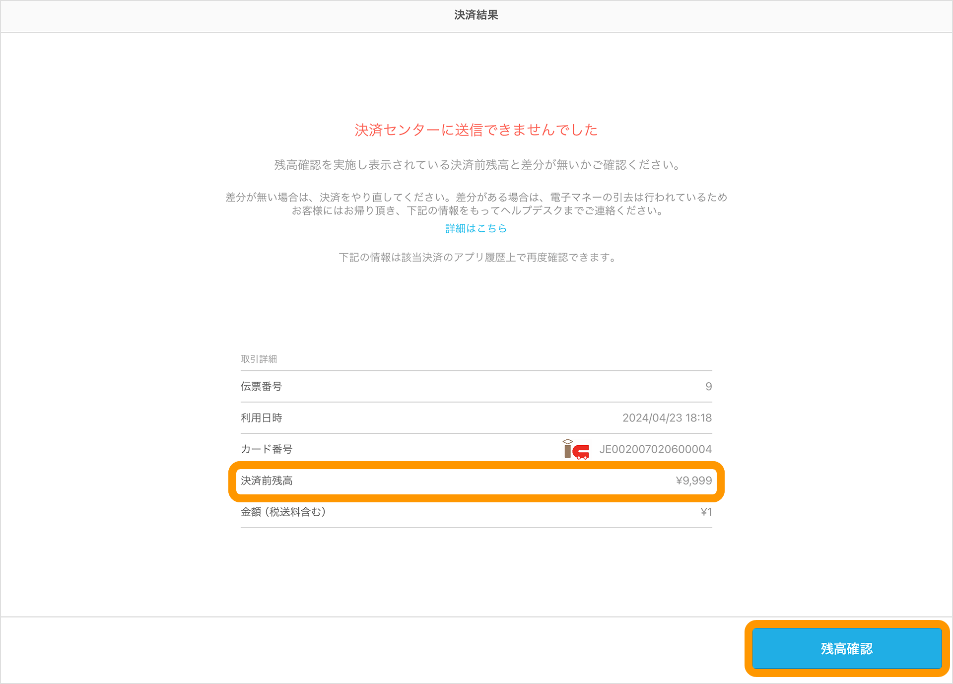The width and height of the screenshot is (953, 684).
Task: Select the カード番号 row label
Action: (267, 449)
